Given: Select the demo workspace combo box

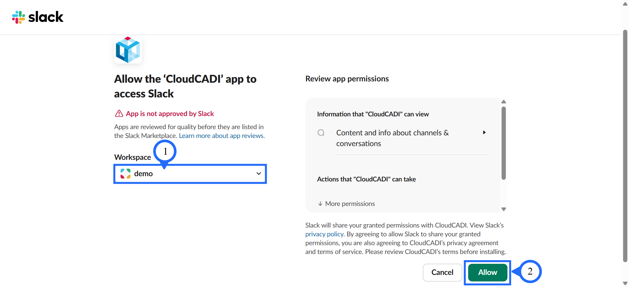Looking at the screenshot, I should tap(190, 174).
